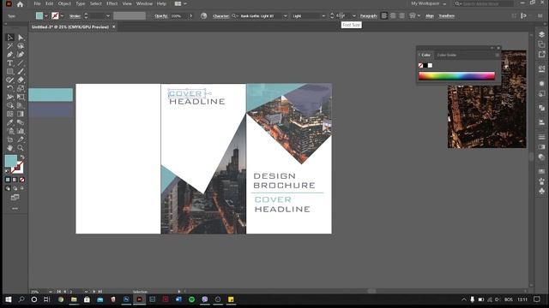Image resolution: width=549 pixels, height=308 pixels.
Task: Pick a color from spectrum bar
Action: click(x=456, y=76)
